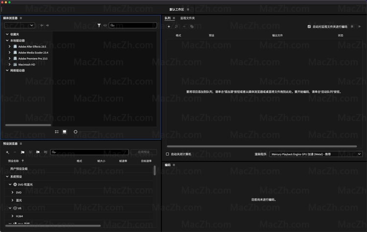The width and height of the screenshot is (367, 232).
Task: Click the start queue play icon
Action: (360, 27)
